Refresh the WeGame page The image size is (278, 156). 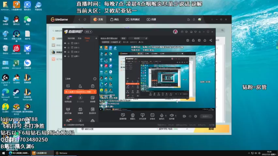click(85, 19)
